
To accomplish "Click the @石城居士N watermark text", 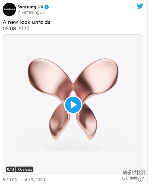I will click(x=132, y=178).
